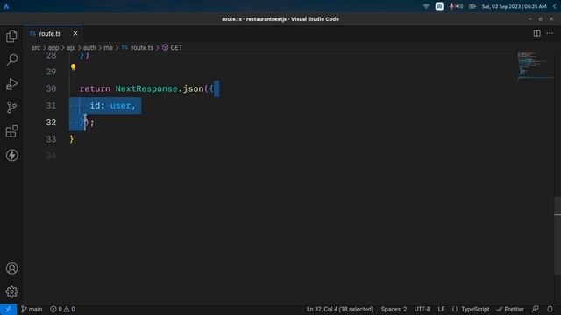
Task: Click the microphone tray icon
Action: [x=451, y=6]
